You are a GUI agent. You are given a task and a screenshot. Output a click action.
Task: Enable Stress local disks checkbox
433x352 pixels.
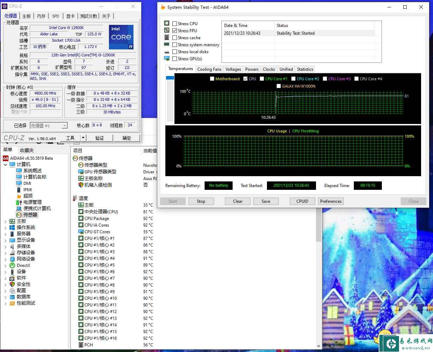174,51
